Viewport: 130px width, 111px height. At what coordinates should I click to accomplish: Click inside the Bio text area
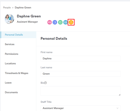tap(81, 91)
